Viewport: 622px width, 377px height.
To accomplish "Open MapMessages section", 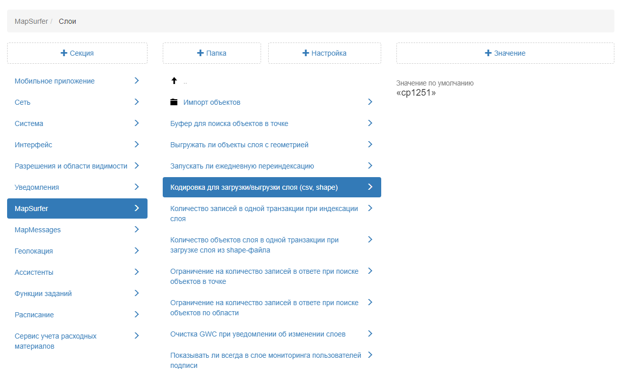I will coord(77,230).
